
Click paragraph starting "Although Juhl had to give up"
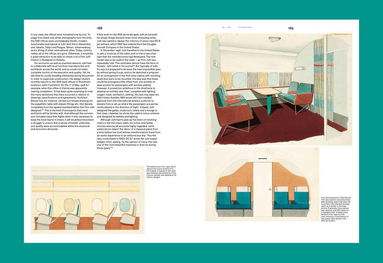tap(129, 134)
